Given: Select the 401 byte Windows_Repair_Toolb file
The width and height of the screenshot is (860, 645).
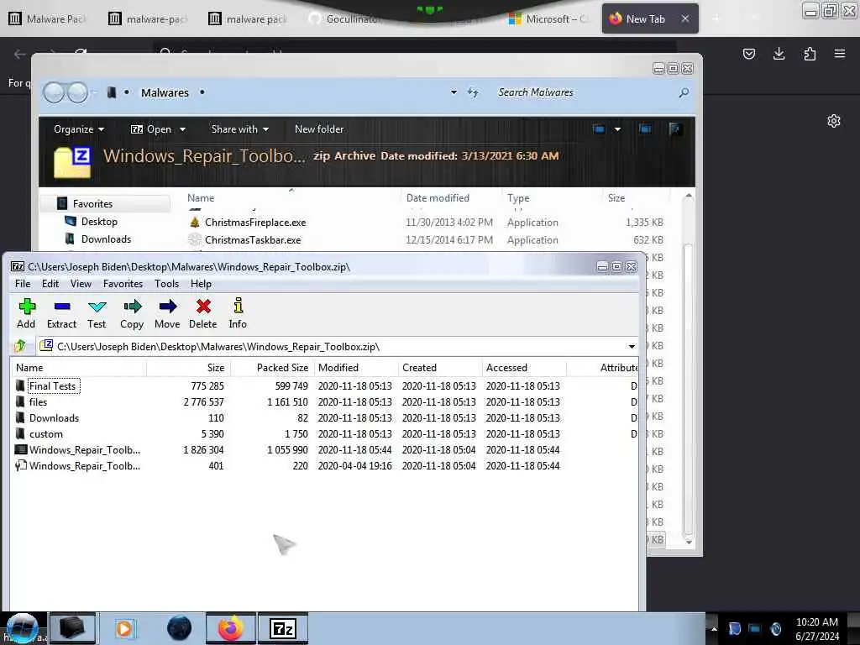Looking at the screenshot, I should tap(85, 465).
